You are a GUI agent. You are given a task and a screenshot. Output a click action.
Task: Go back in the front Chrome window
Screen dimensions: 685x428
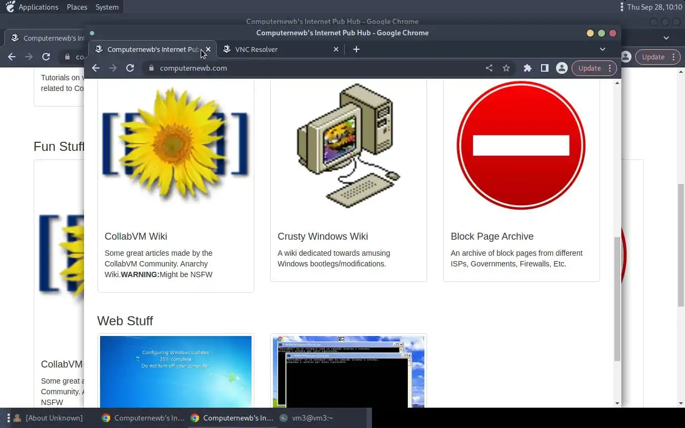[96, 68]
